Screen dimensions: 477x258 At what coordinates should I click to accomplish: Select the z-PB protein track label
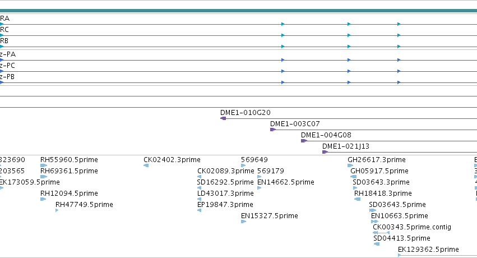tap(7, 77)
